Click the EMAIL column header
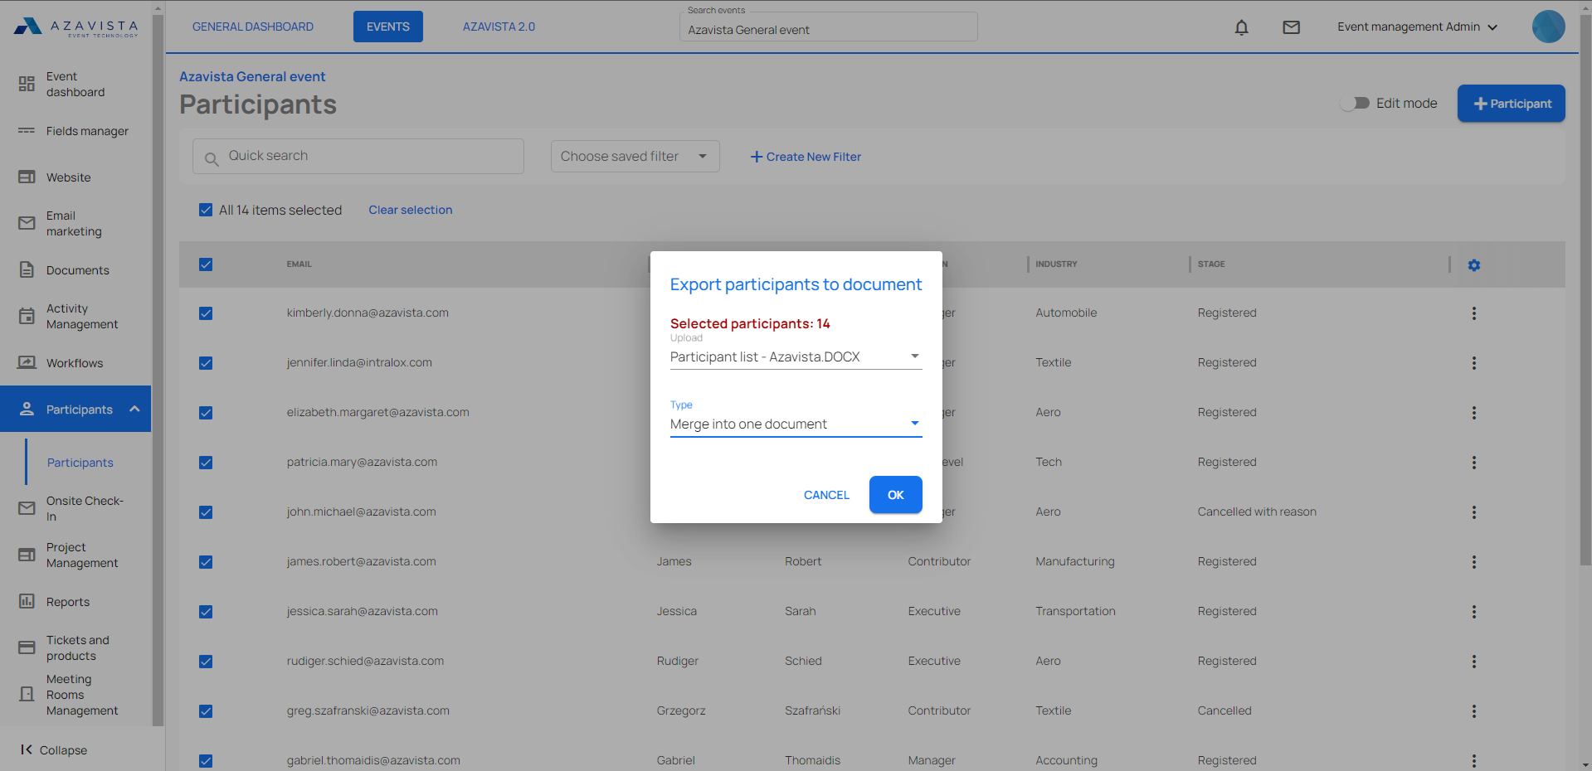This screenshot has height=771, width=1592. coord(299,264)
